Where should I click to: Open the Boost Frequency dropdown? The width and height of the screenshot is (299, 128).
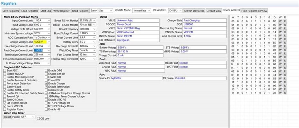87,29
